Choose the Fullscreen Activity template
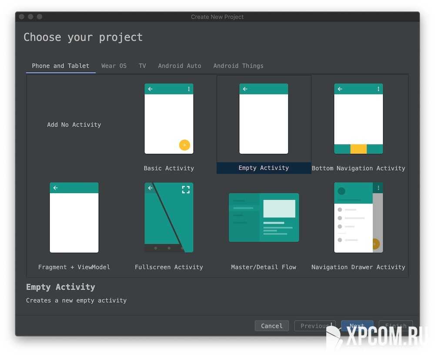Image resolution: width=435 pixels, height=355 pixels. pos(169,218)
